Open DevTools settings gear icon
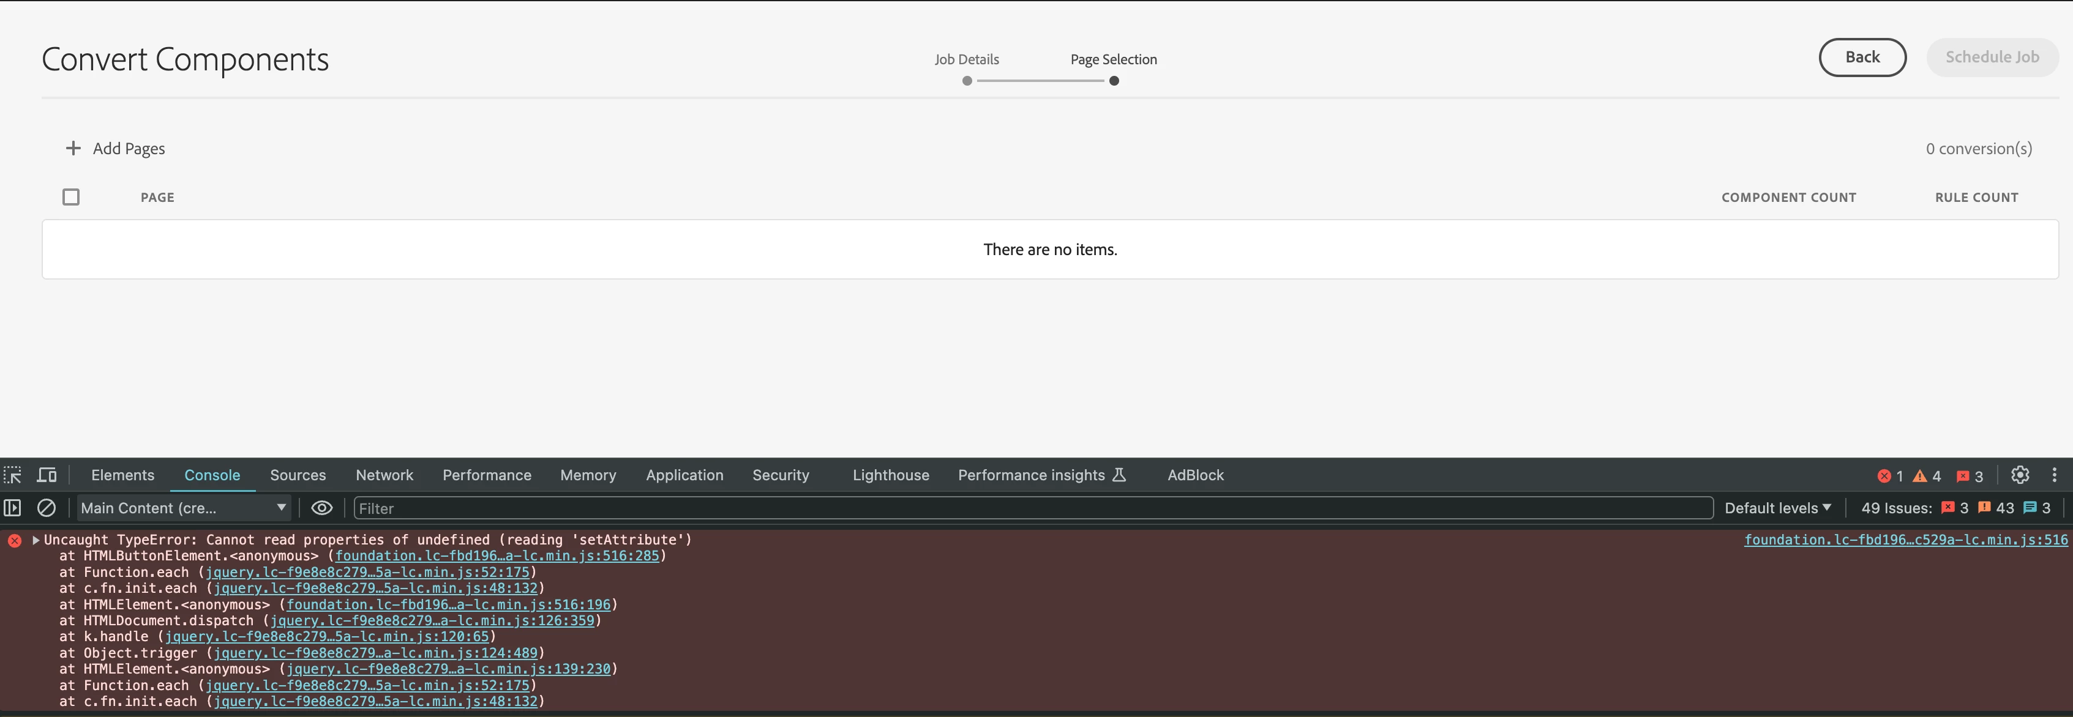This screenshot has height=717, width=2073. [2020, 475]
